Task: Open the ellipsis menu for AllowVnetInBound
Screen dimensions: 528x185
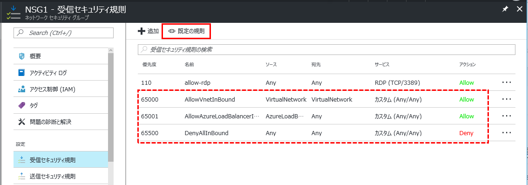Action: click(x=507, y=99)
